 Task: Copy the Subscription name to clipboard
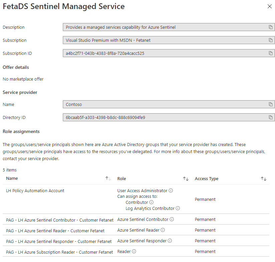click(x=271, y=40)
